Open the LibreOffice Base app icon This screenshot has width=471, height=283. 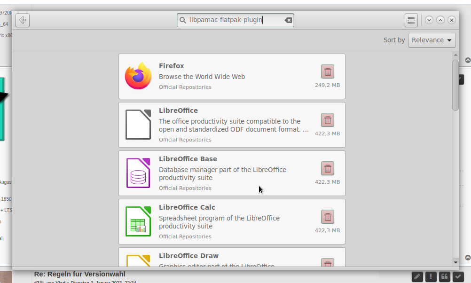(x=138, y=173)
